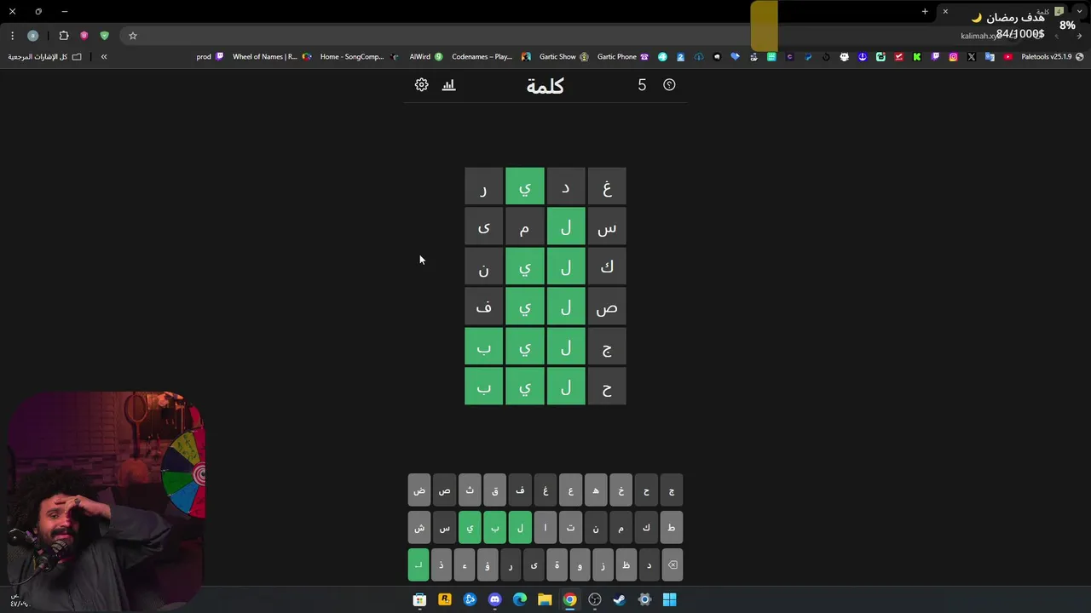Click the كلمة game title
Screen dimensions: 1091x613
[545, 86]
